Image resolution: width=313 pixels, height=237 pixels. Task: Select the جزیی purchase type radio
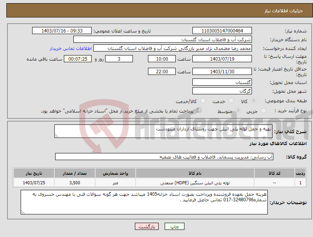pos(263,110)
